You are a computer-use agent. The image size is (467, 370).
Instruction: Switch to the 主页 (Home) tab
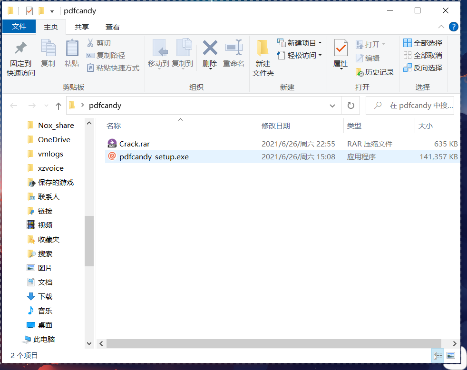51,27
